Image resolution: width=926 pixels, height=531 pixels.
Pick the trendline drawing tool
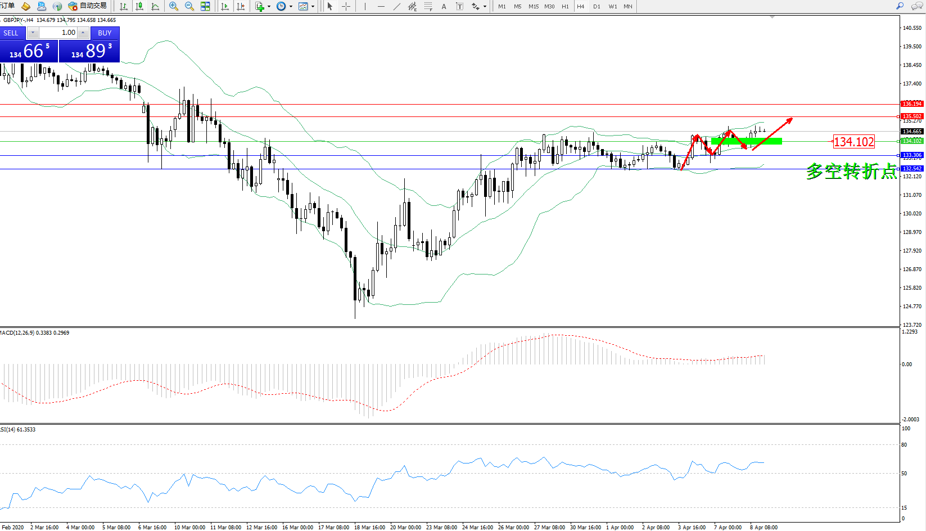[397, 6]
